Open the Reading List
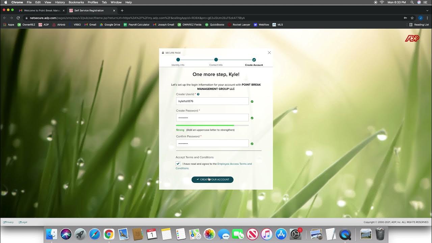Screen dimensions: 432x243 tap(419, 25)
